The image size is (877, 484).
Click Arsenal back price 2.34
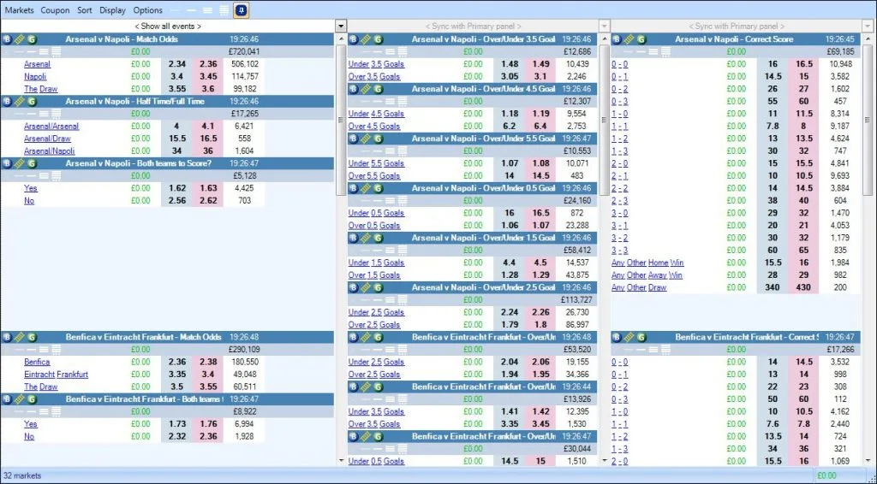click(176, 64)
